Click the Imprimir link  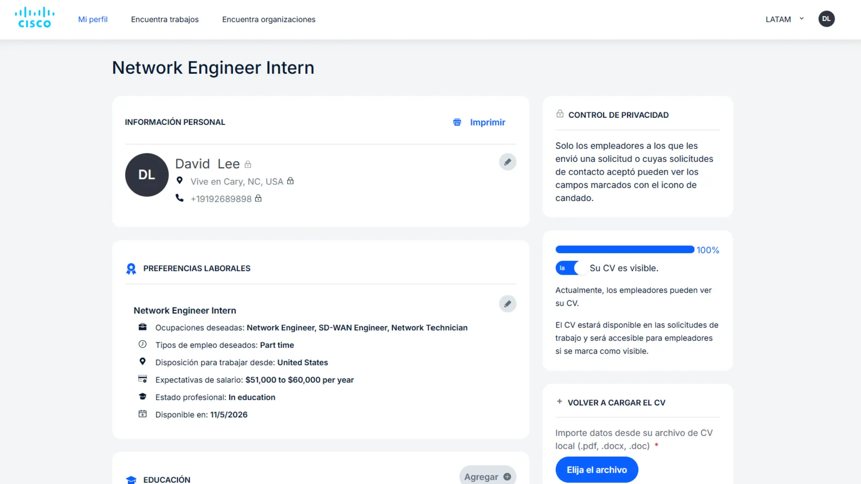tap(487, 122)
